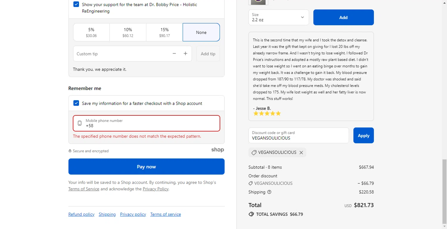Uncheck the Show your support checkbox

[76, 4]
